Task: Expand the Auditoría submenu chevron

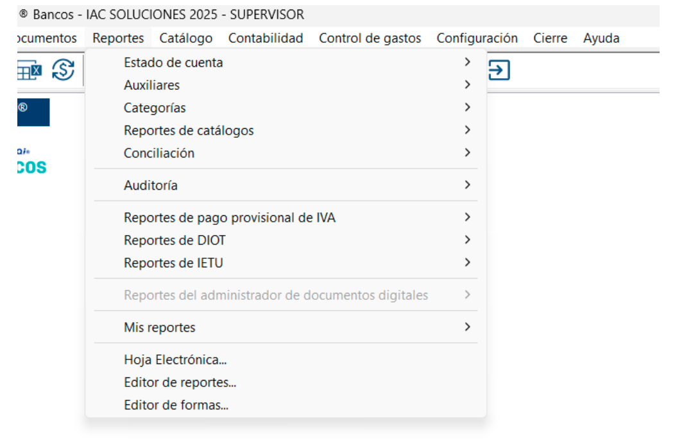Action: (467, 185)
